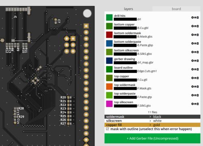The height and width of the screenshot is (146, 203).
Task: Click the magenta top silkscreen color swatch
Action: [109, 104]
